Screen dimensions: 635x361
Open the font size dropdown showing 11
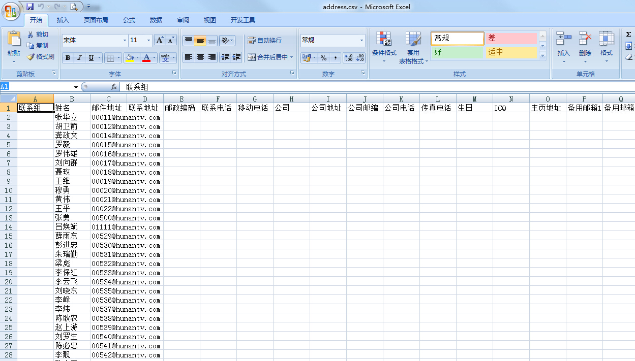click(149, 40)
